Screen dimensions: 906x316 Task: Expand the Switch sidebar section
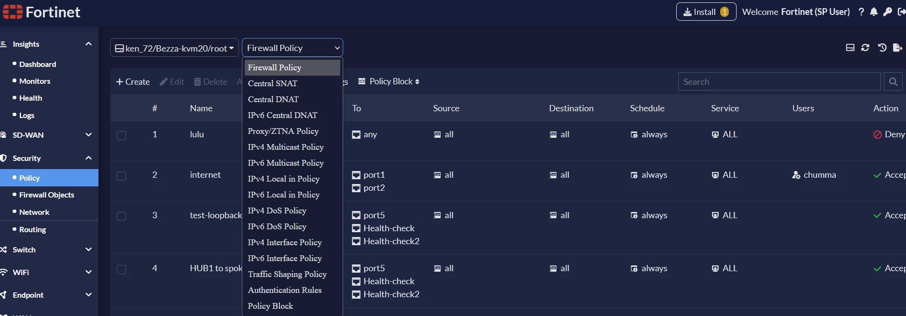click(x=88, y=250)
